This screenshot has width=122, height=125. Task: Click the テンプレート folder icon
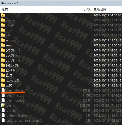tap(3, 60)
